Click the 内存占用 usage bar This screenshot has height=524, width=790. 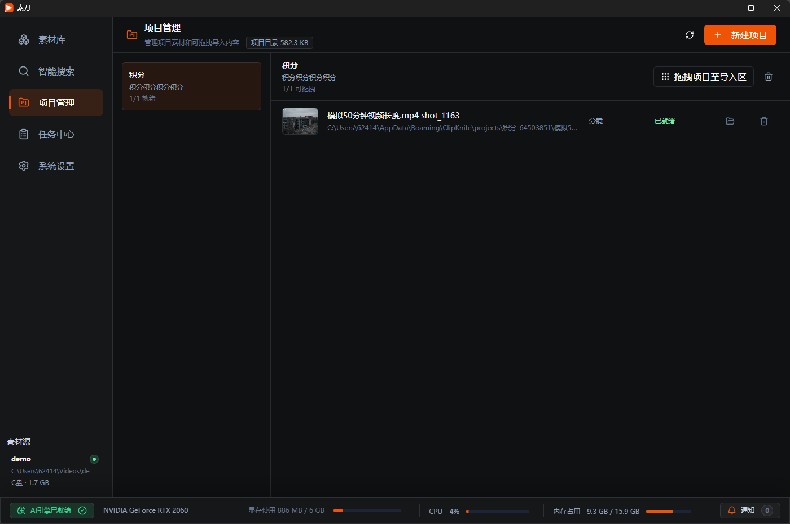[669, 512]
